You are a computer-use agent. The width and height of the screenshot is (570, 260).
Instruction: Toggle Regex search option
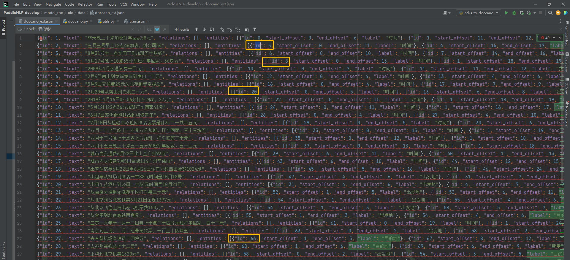(x=165, y=29)
